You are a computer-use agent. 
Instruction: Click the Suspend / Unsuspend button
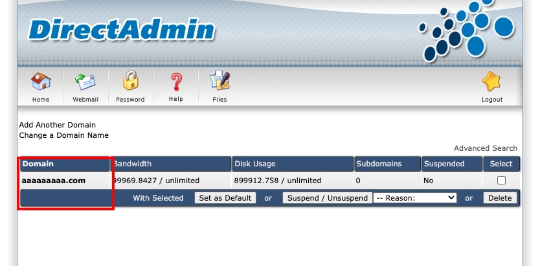[x=328, y=198]
